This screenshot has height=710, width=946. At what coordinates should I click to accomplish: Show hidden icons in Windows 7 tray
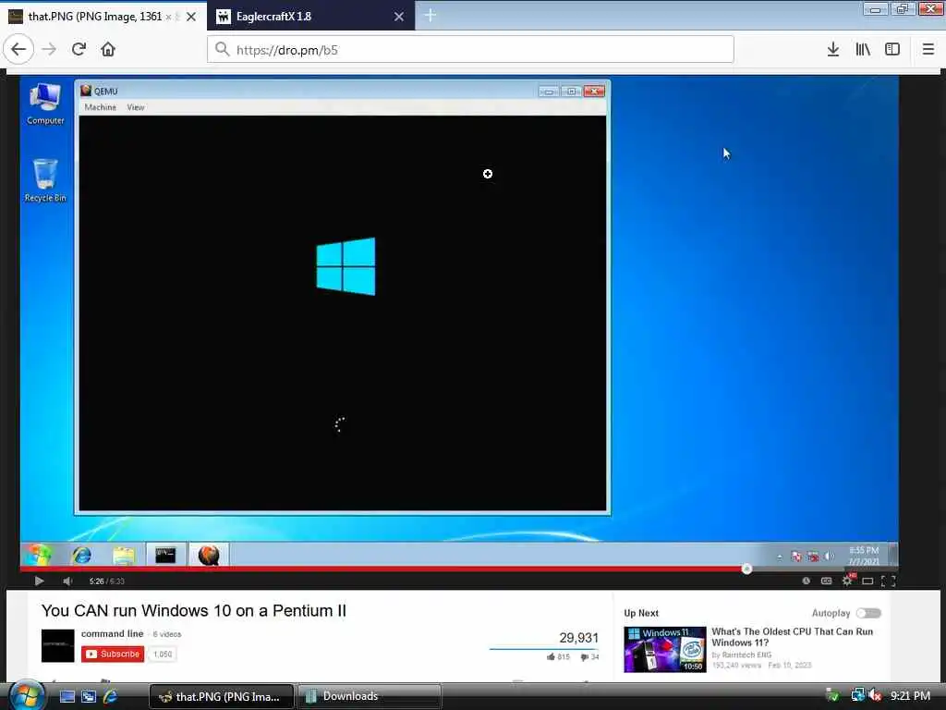click(780, 557)
